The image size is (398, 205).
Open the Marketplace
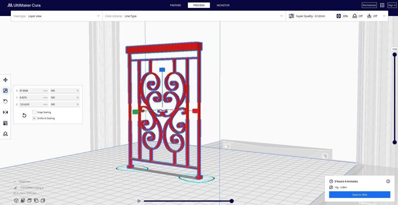[369, 5]
